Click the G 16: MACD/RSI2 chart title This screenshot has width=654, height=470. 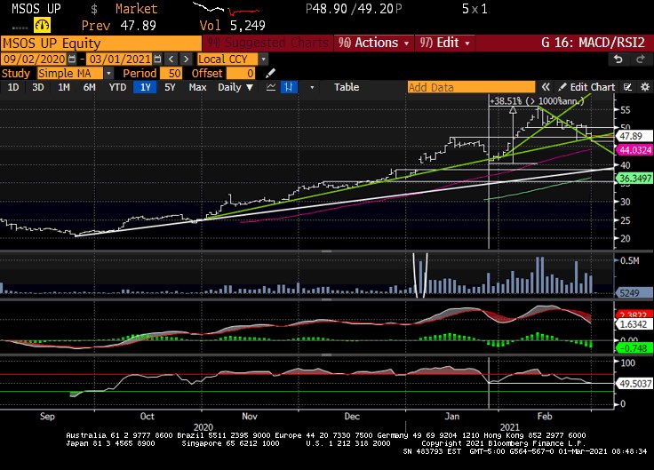(593, 43)
